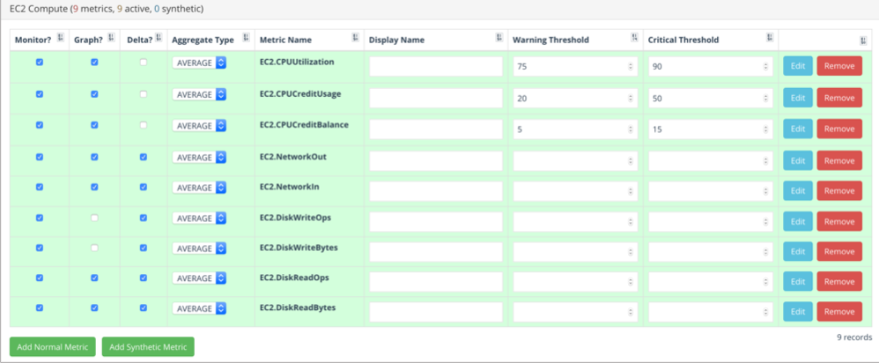Image resolution: width=879 pixels, height=363 pixels.
Task: Click Add Normal Metric button
Action: [53, 347]
